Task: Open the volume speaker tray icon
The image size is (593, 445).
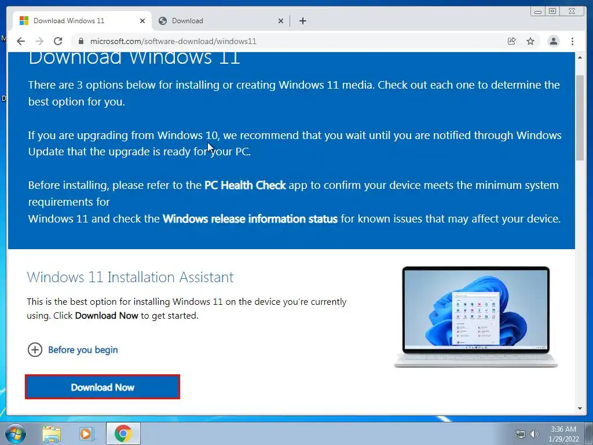Action: (x=535, y=434)
